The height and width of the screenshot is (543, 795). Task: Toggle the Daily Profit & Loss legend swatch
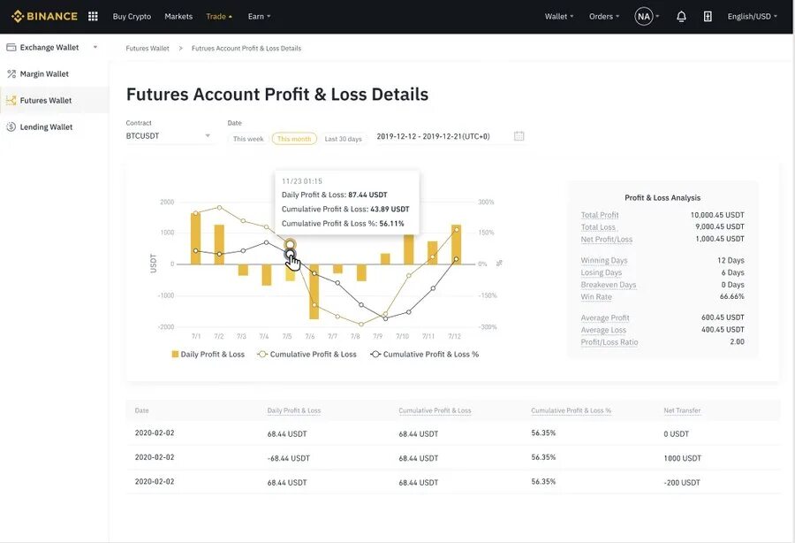coord(175,354)
